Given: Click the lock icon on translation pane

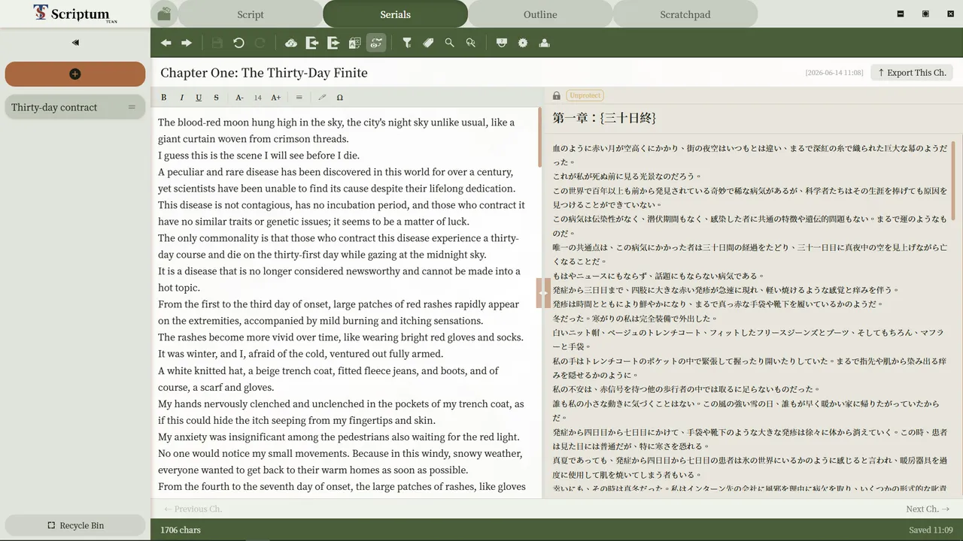Looking at the screenshot, I should click(x=557, y=95).
